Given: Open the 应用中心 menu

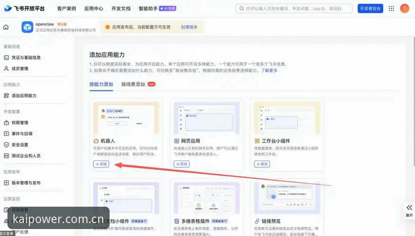Looking at the screenshot, I should pos(94,8).
